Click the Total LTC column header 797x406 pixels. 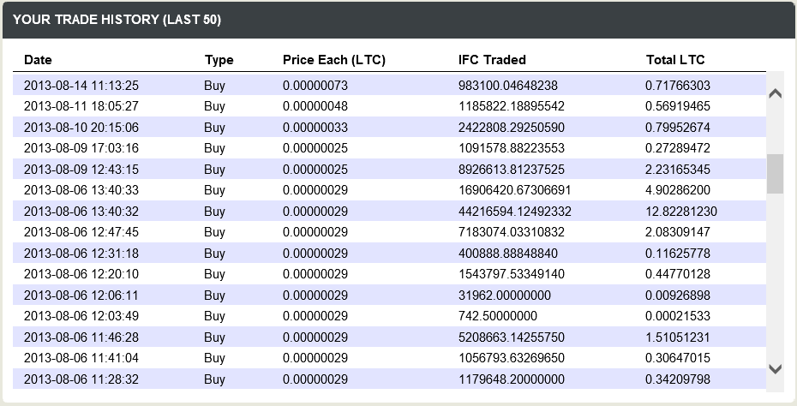point(675,60)
